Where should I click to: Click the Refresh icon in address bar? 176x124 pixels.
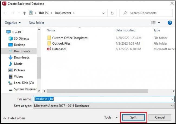tap(112, 13)
